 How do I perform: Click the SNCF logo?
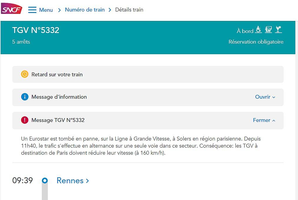click(11, 10)
